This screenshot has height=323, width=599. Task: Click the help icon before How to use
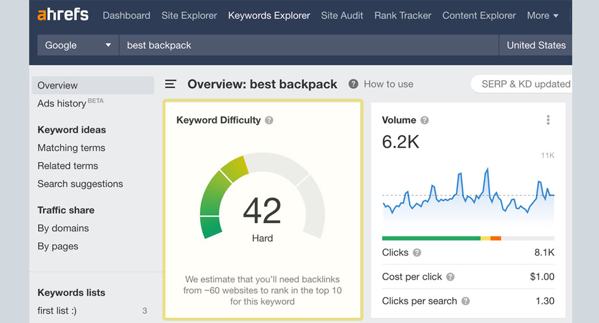[353, 84]
